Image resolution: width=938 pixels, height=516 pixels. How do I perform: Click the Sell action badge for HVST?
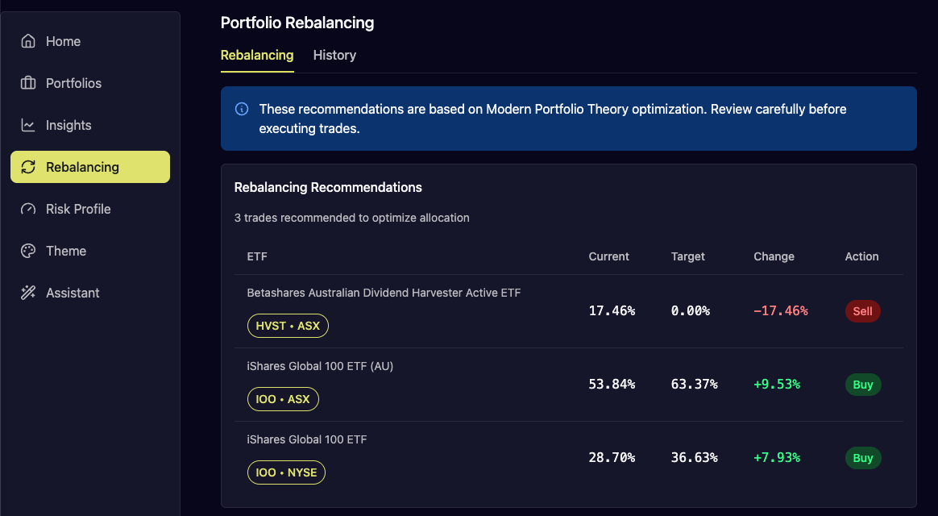pyautogui.click(x=862, y=311)
